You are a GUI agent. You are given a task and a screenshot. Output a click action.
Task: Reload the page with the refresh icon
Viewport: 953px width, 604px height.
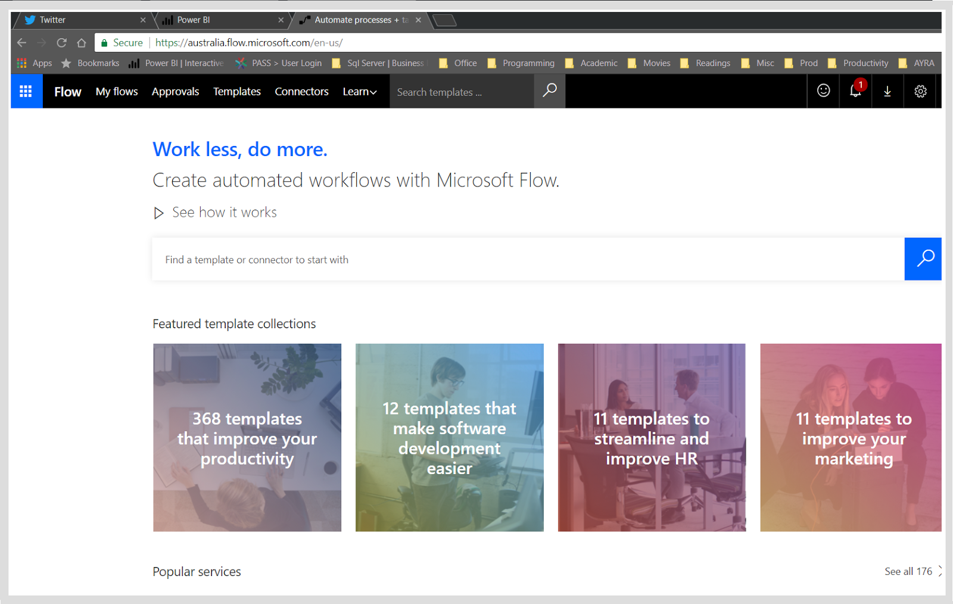coord(61,43)
